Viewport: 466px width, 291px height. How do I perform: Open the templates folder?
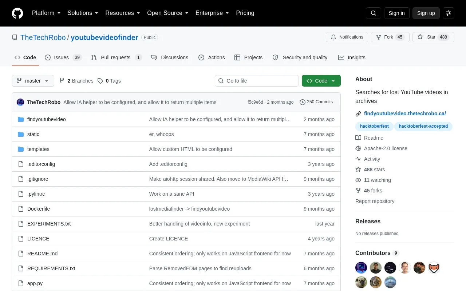[38, 149]
